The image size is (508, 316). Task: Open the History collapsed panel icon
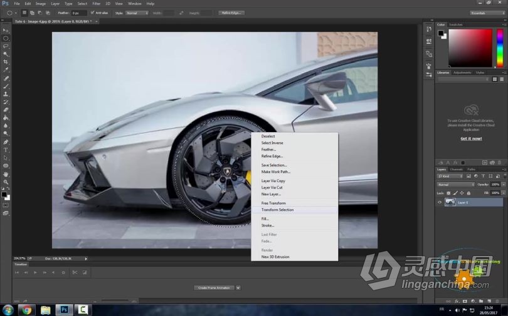click(x=429, y=29)
